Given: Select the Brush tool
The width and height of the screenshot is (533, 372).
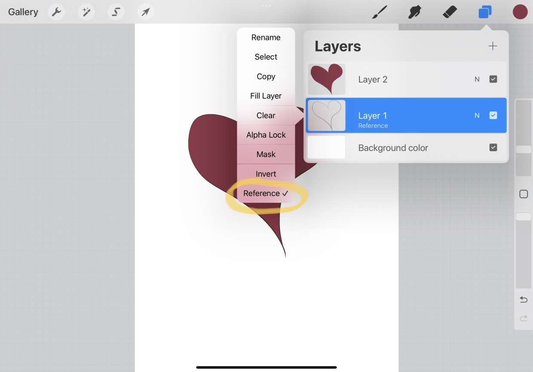Looking at the screenshot, I should [x=380, y=12].
